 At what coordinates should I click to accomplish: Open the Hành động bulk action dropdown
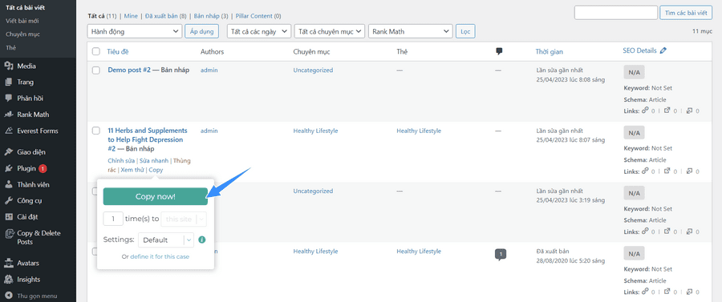(134, 31)
